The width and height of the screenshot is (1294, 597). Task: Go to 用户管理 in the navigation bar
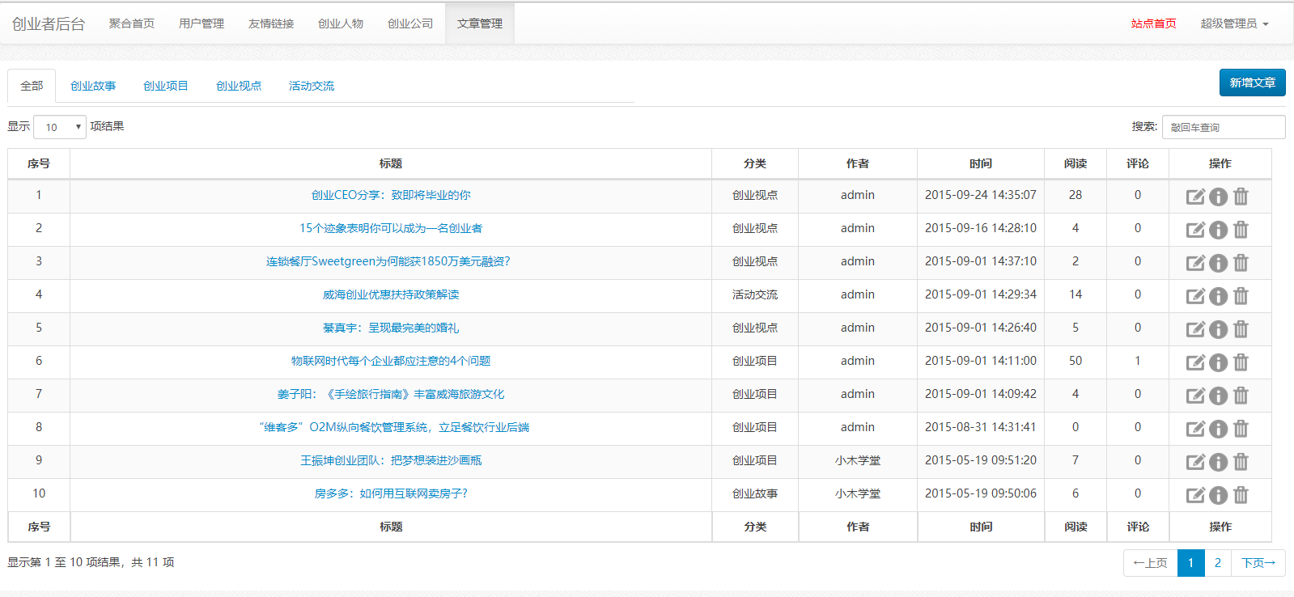(x=202, y=23)
